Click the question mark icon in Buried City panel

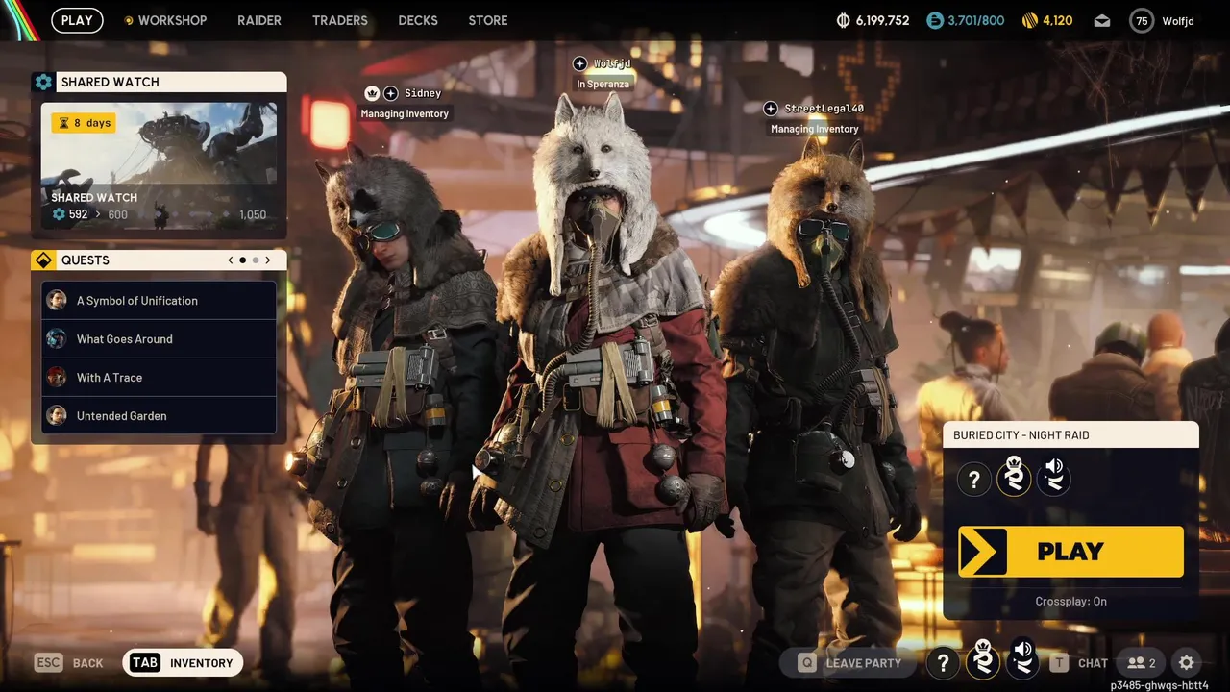click(x=973, y=479)
